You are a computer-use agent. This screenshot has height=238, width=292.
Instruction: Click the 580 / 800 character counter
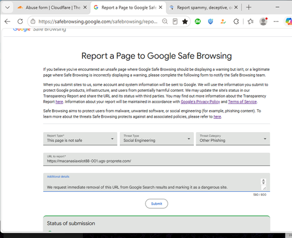coord(260,195)
